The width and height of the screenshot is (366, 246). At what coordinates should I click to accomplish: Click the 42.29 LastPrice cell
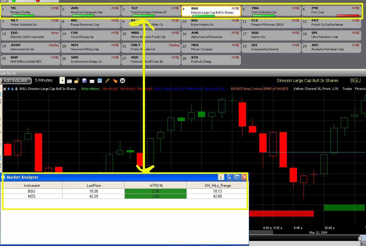94,196
